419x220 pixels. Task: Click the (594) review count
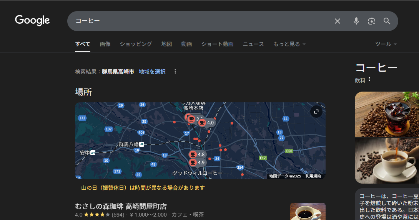[x=118, y=215]
